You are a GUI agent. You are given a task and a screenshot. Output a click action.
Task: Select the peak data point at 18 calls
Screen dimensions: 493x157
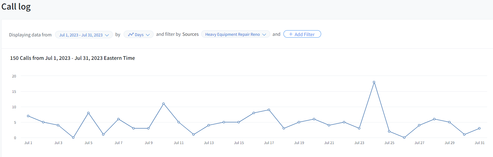coord(374,82)
